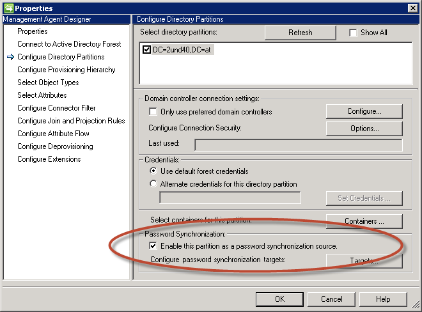This screenshot has height=312, width=422.
Task: Switch to Select Object Types page
Action: pos(48,82)
